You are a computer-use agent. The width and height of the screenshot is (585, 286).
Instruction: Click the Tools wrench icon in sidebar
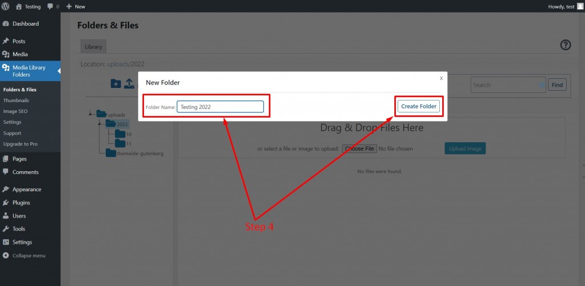(6, 228)
